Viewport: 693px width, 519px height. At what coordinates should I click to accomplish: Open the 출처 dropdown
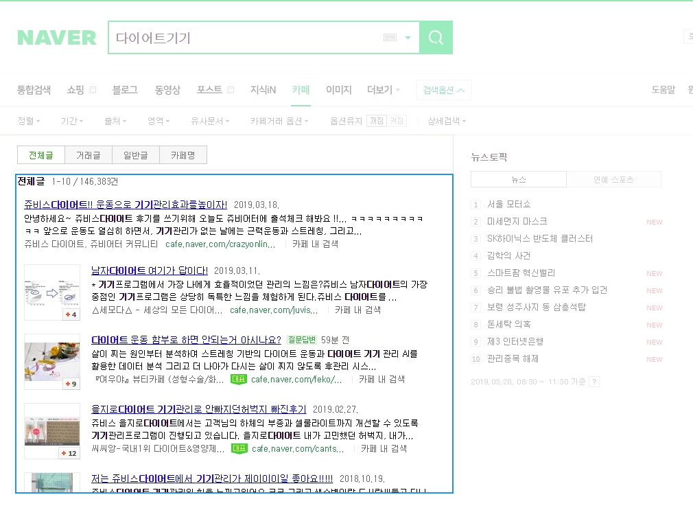[115, 121]
